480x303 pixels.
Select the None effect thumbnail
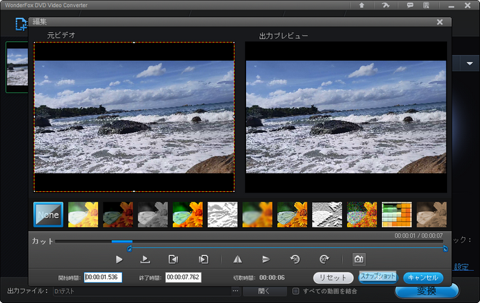49,215
